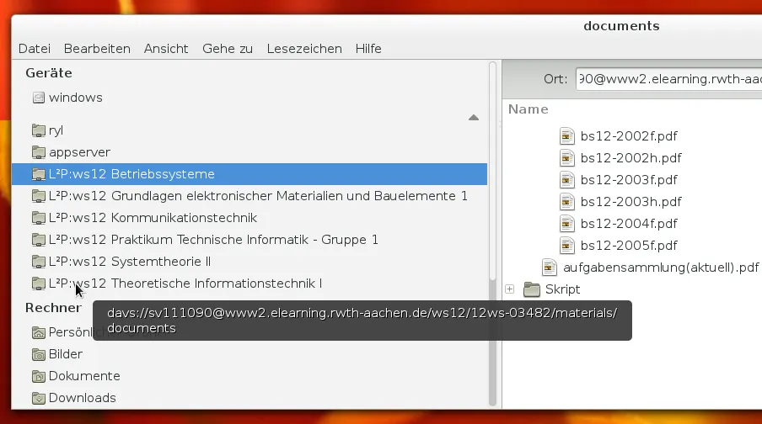This screenshot has width=762, height=424.
Task: Click the bs12-2003h.pdf file icon
Action: (x=566, y=202)
